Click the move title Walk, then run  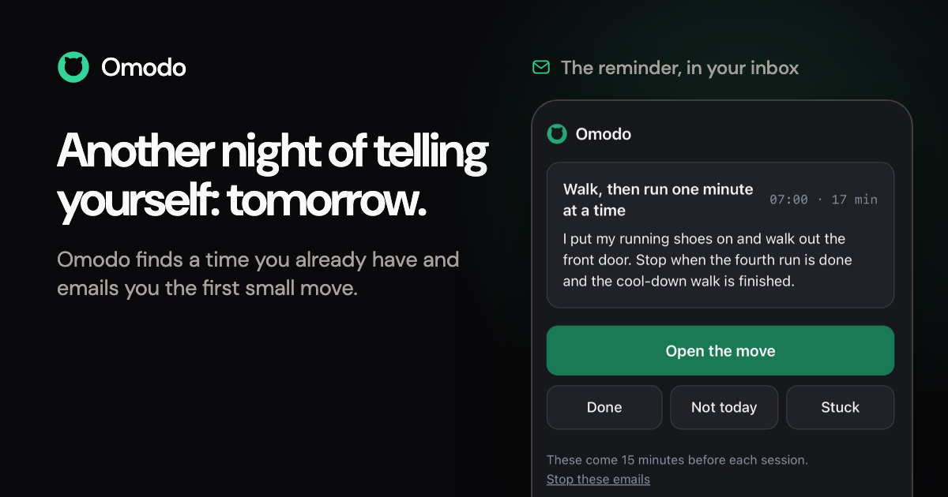coord(658,200)
